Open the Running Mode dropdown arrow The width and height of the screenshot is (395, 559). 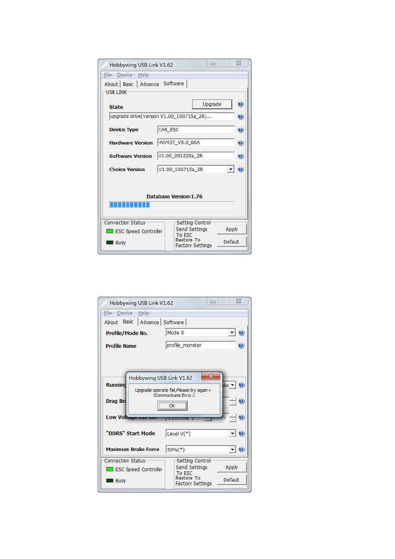[232, 385]
